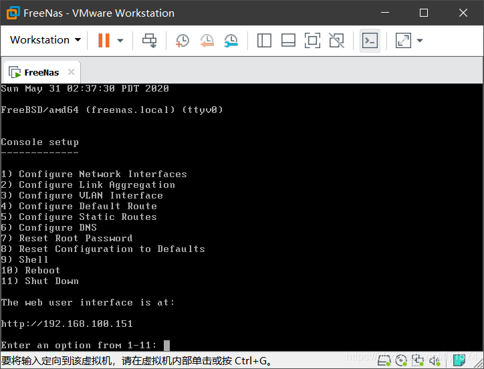Image resolution: width=484 pixels, height=369 pixels.
Task: Enter full screen mode
Action: click(x=312, y=41)
